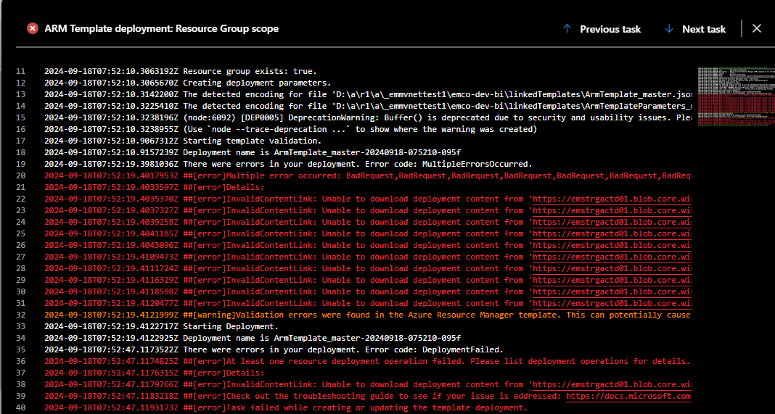Select line 34 'Deployment name is ArmTemplate_master' entry
The height and width of the screenshot is (414, 775).
click(253, 339)
